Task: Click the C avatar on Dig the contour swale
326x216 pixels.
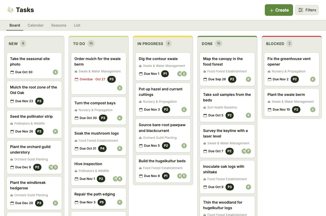Action: (x=184, y=74)
